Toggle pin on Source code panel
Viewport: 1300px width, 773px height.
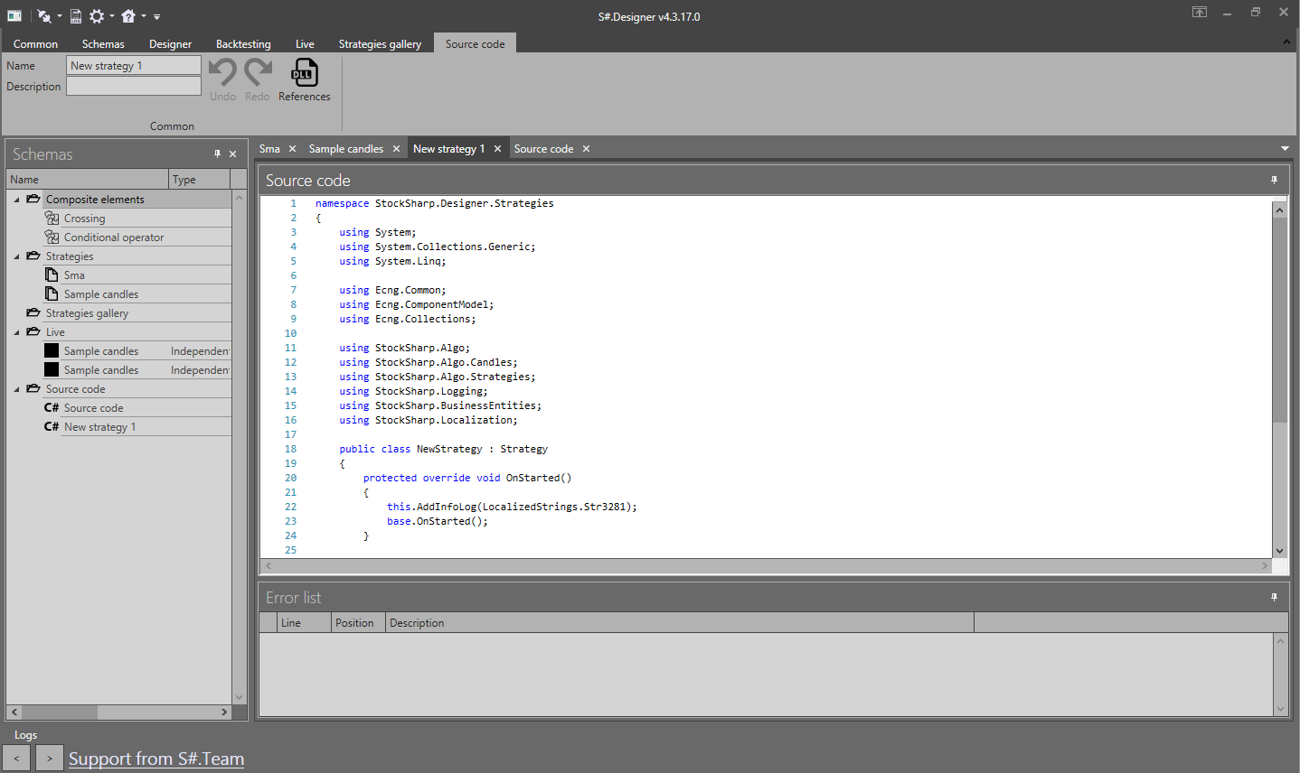point(1274,181)
